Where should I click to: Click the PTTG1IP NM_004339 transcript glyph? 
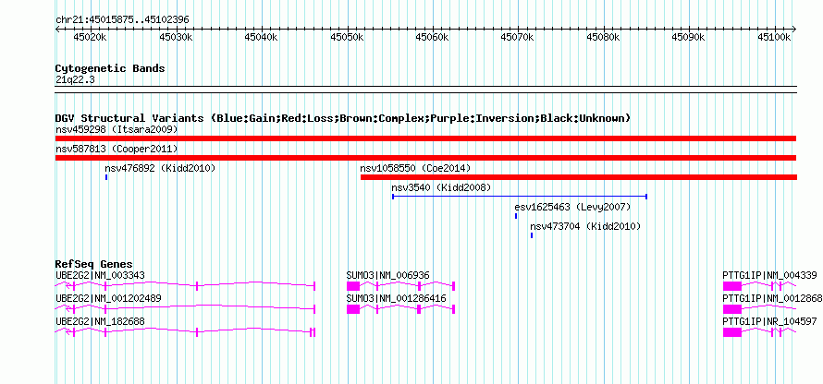click(x=759, y=285)
